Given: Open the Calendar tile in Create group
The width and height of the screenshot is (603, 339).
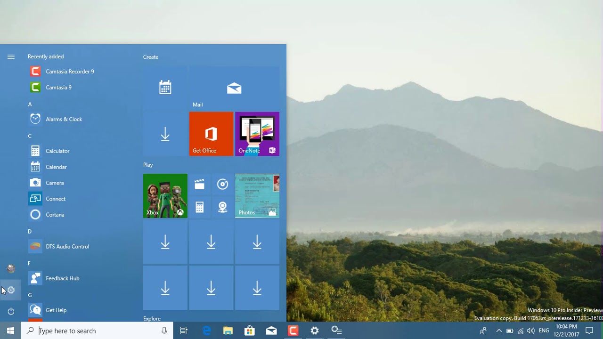Looking at the screenshot, I should [x=165, y=88].
